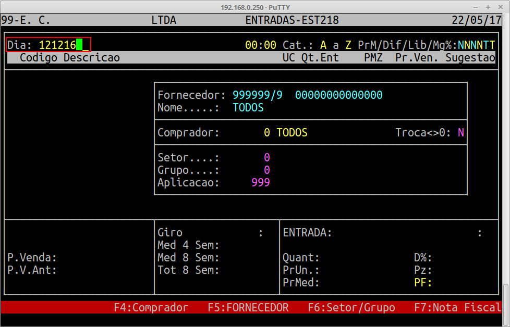Close the PuTTY window
This screenshot has width=510, height=327.
[x=501, y=7]
